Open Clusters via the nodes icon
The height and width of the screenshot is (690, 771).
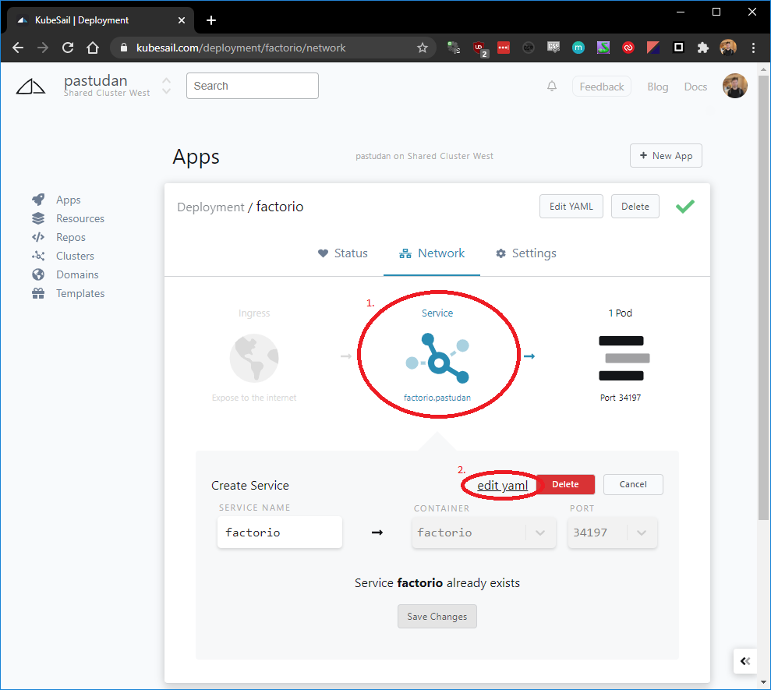38,256
